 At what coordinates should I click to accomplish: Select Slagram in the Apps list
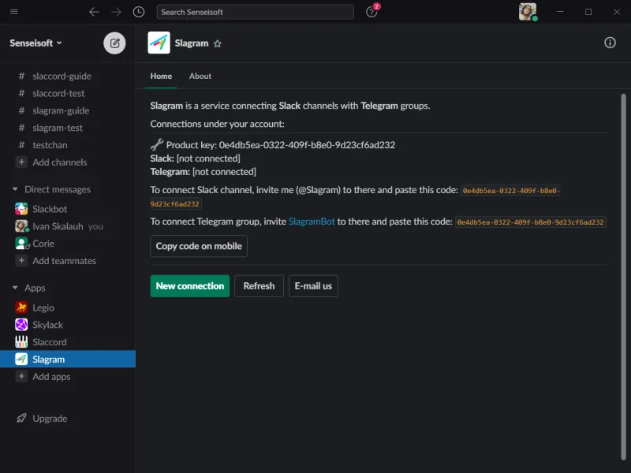tap(68, 359)
